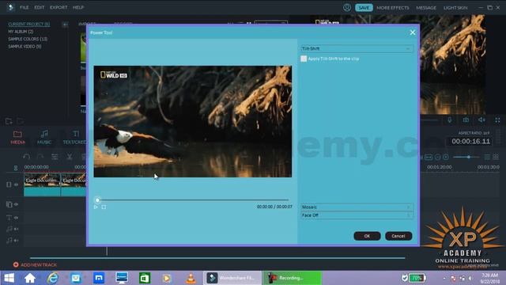Zoom out the timeline
506x285 pixels.
tap(437, 157)
